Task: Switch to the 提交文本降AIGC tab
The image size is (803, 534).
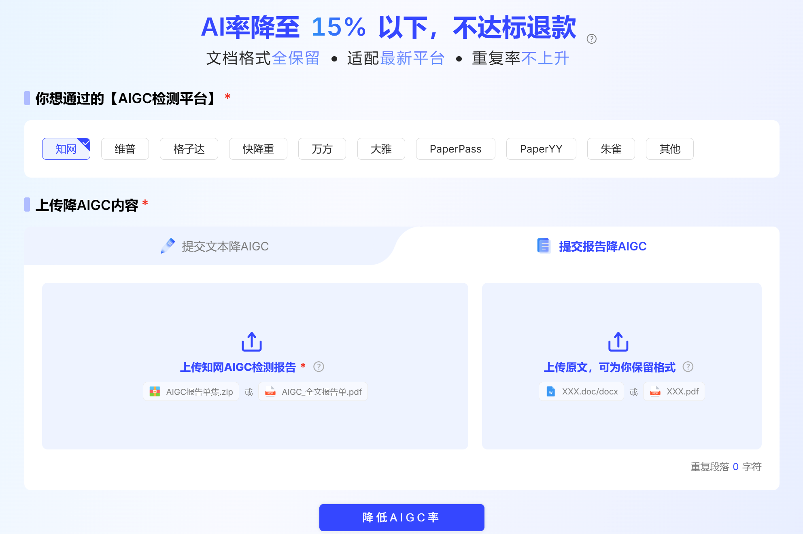Action: pyautogui.click(x=215, y=246)
